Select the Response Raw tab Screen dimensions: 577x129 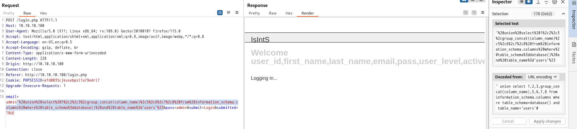tap(273, 13)
